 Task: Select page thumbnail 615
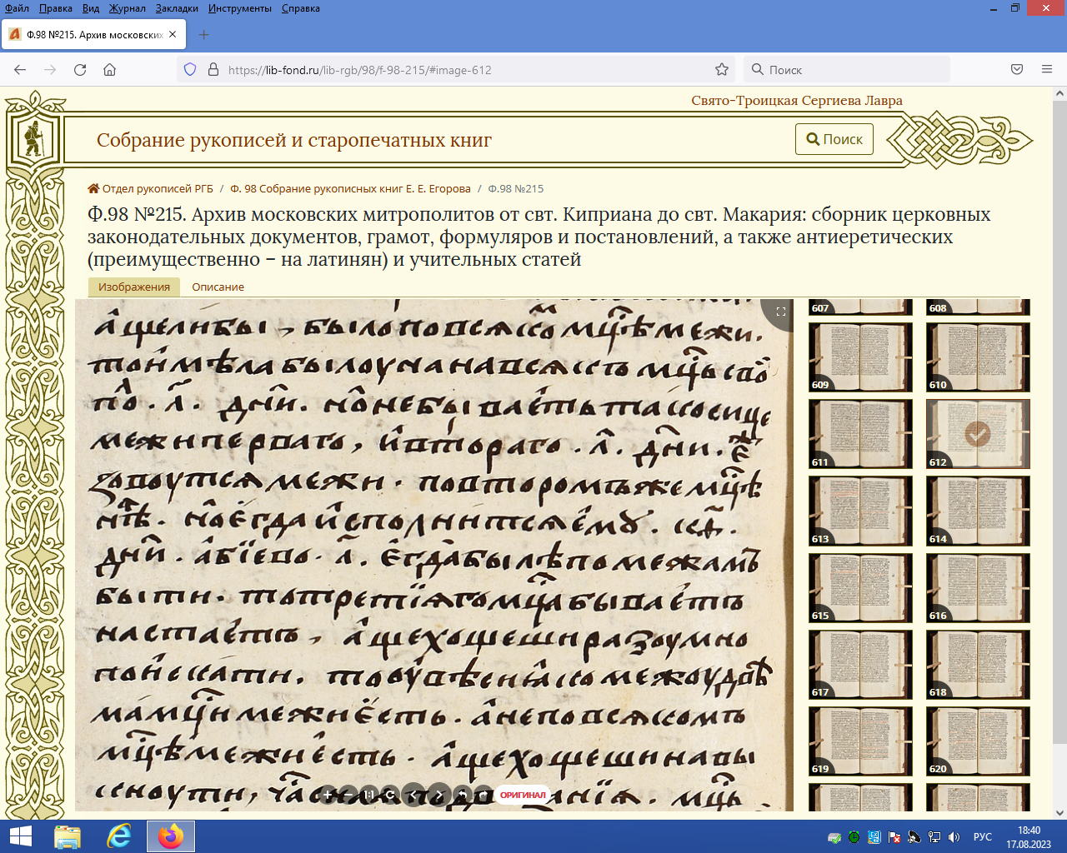(860, 587)
